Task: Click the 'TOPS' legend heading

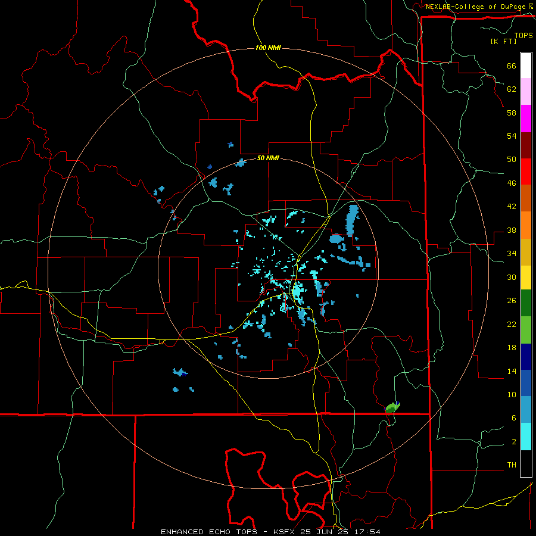Action: [x=523, y=36]
